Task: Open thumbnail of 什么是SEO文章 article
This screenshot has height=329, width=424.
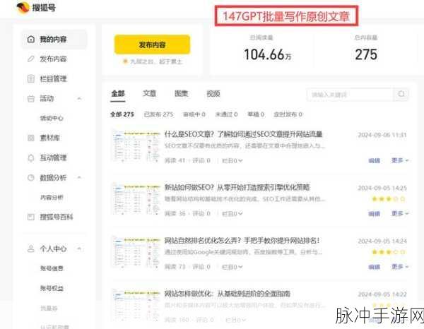Action: 136,145
